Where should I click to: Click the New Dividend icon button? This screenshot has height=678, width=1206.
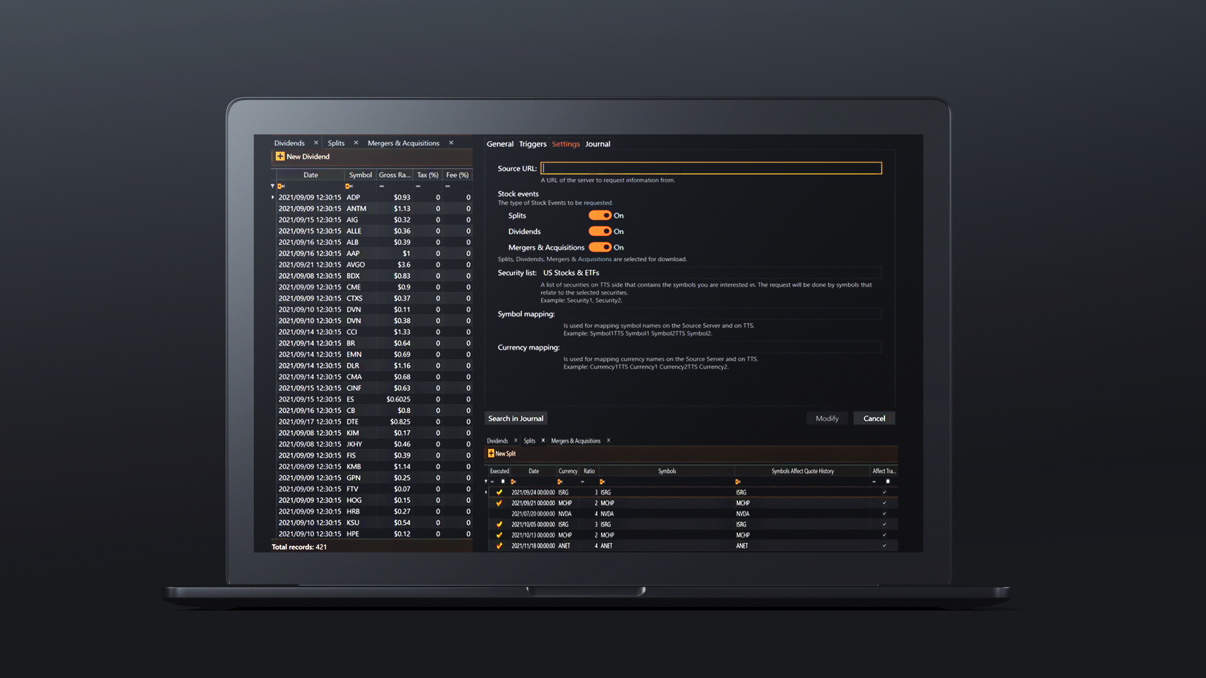[x=279, y=156]
